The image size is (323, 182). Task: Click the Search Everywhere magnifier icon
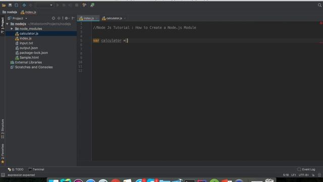[319, 5]
